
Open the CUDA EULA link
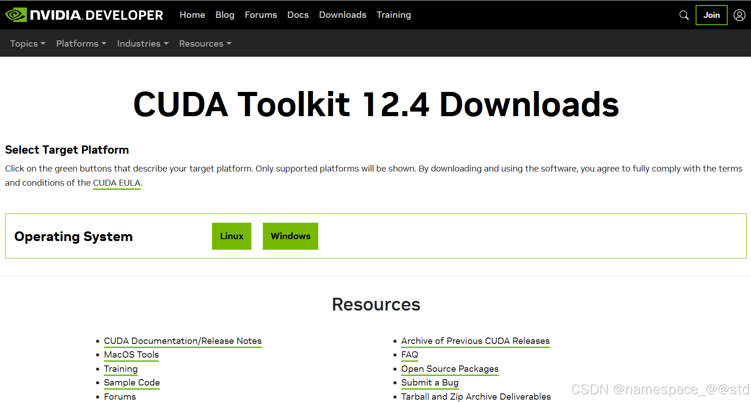click(x=117, y=183)
